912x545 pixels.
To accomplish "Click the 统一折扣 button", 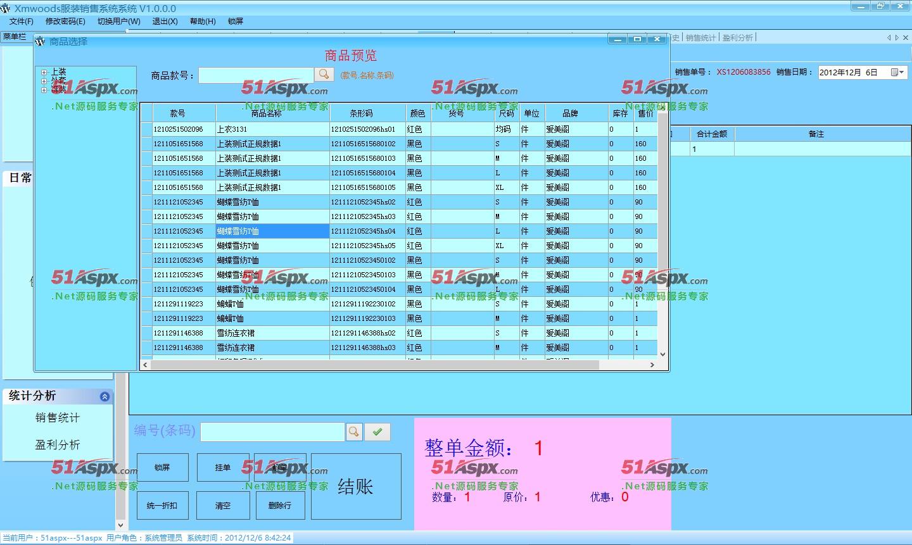I will (162, 506).
